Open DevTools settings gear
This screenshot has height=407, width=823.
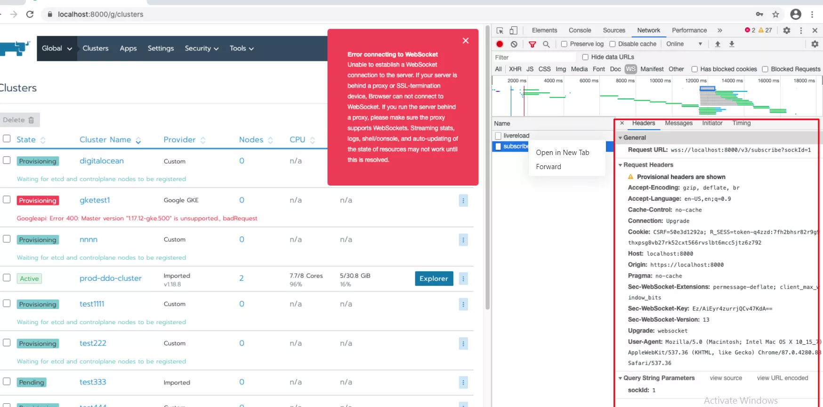786,30
